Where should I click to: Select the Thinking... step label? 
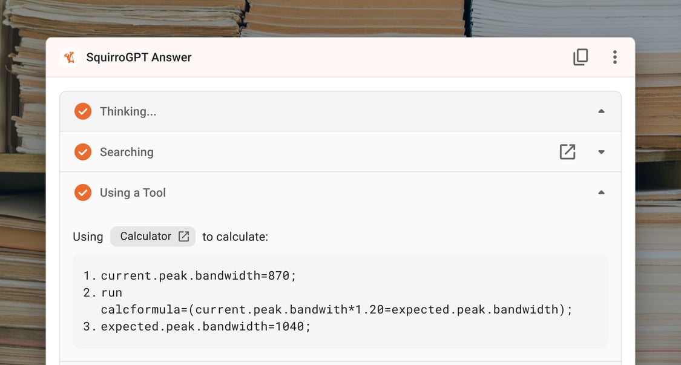[128, 111]
